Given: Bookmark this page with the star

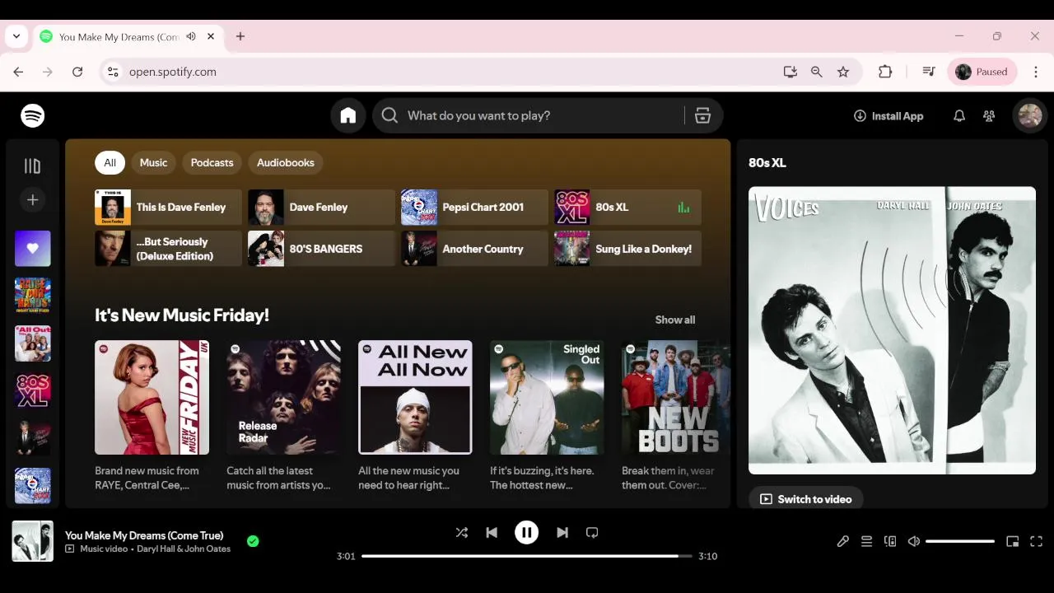Looking at the screenshot, I should tap(843, 72).
